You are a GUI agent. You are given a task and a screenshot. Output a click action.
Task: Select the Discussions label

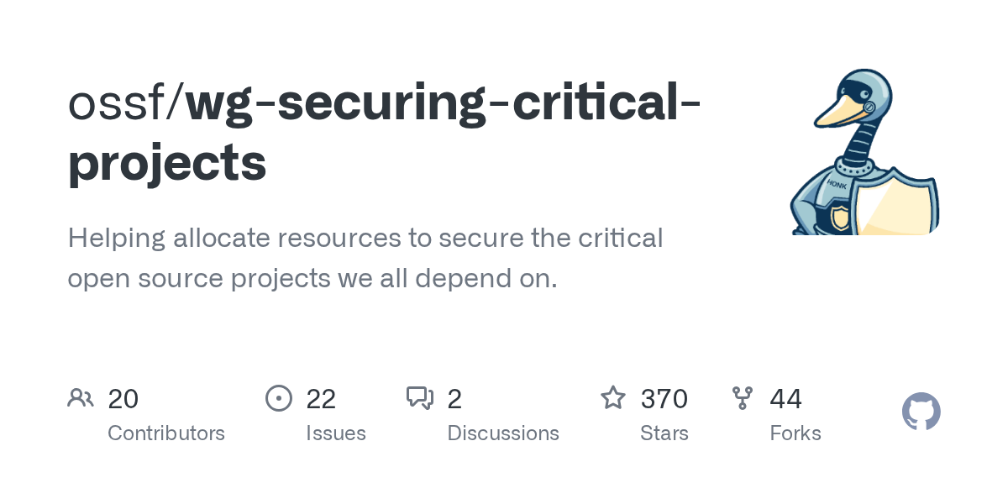[x=503, y=433]
